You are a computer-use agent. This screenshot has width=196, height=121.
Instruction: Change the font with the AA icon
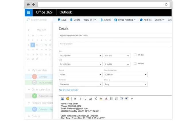pyautogui.click(x=91, y=99)
